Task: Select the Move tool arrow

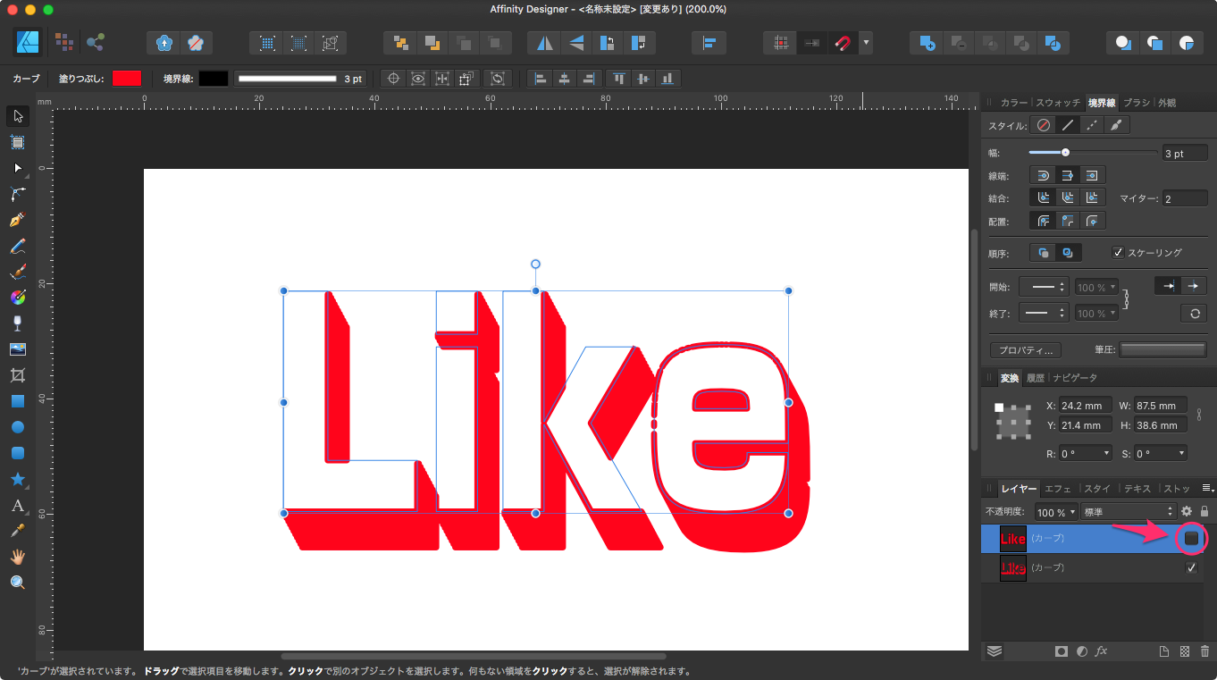Action: 17,116
